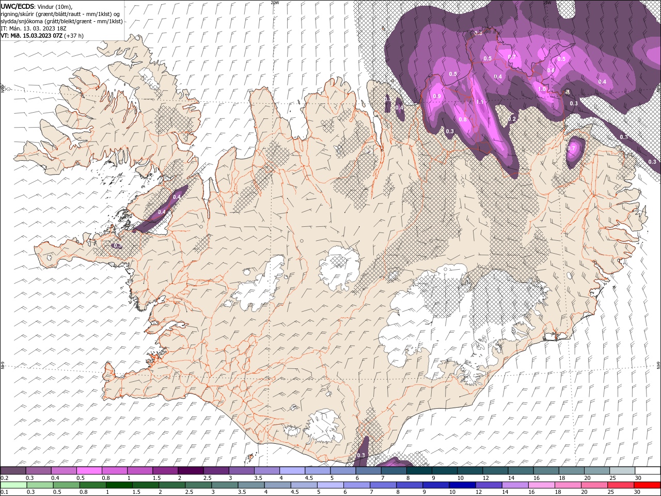Click the UWC/ECDS title text
This screenshot has height=496, width=661.
click(18, 6)
